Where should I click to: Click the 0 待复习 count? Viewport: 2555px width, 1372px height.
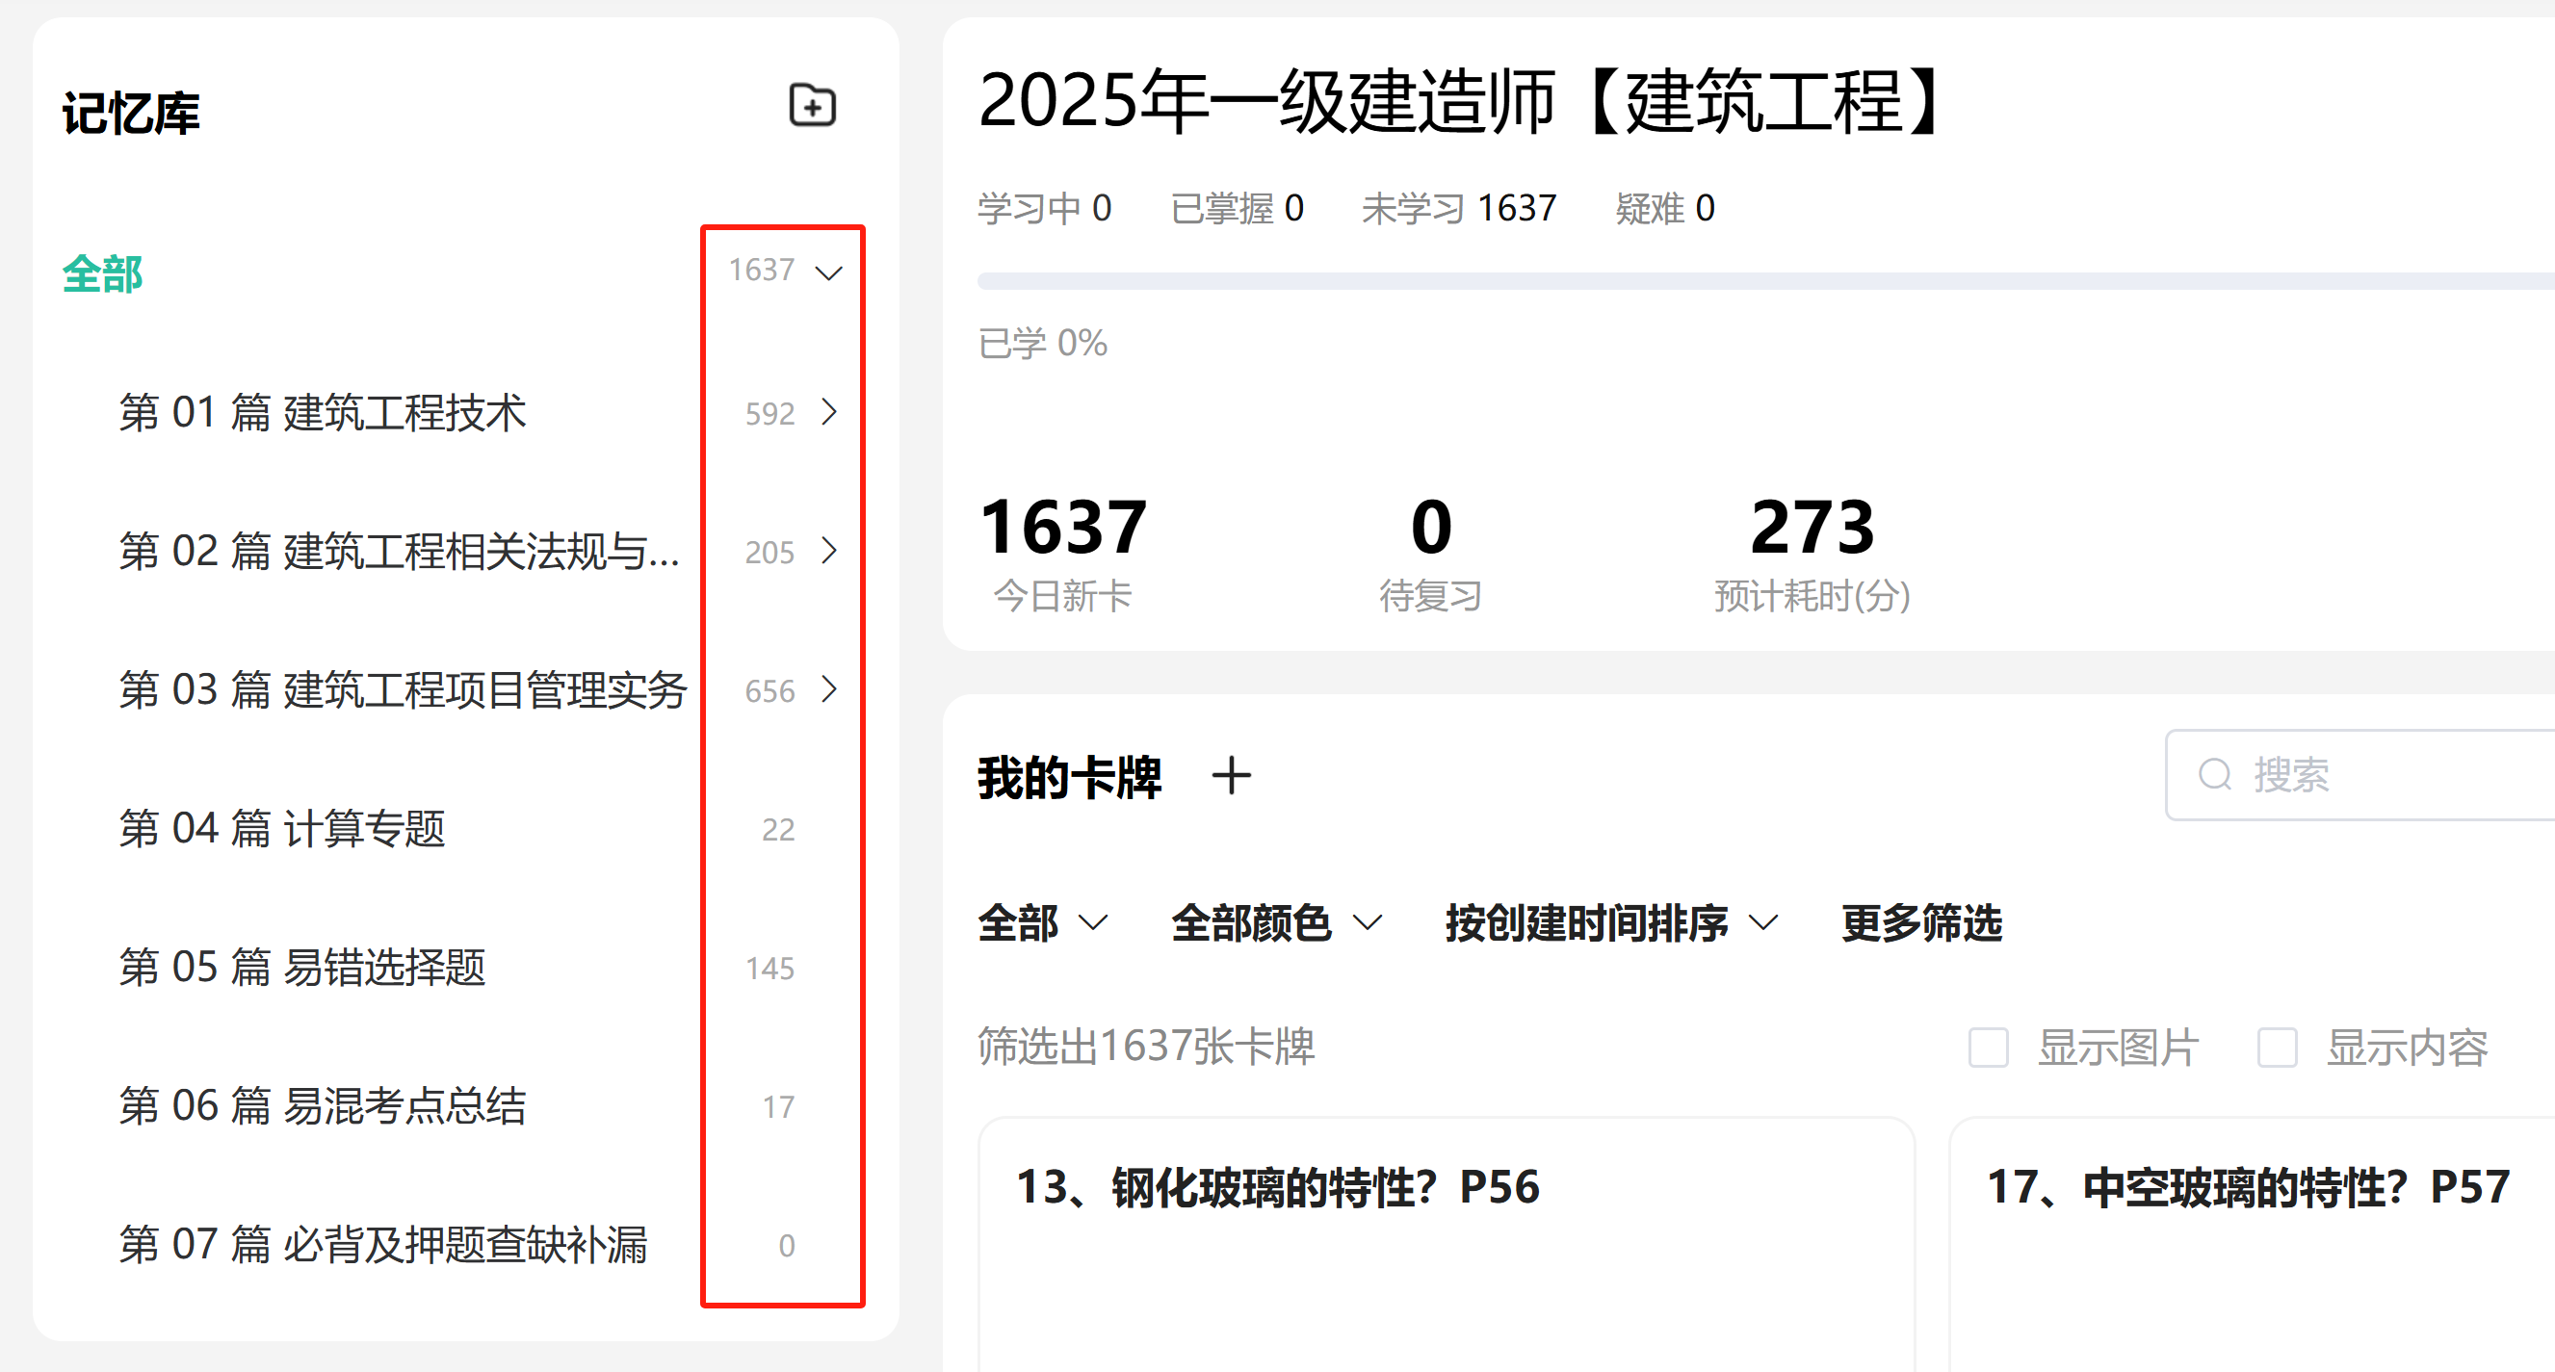point(1430,554)
